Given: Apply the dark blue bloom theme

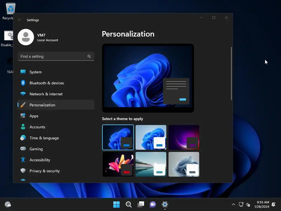Looking at the screenshot, I should point(118,137).
